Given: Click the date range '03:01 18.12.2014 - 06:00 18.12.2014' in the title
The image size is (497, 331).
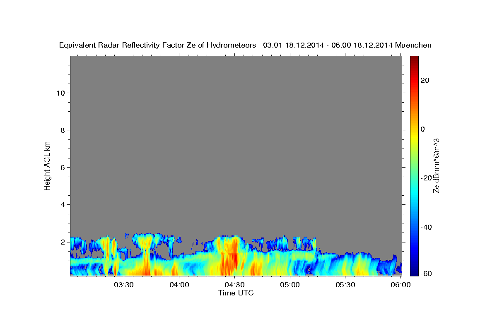Looking at the screenshot, I should pos(328,46).
